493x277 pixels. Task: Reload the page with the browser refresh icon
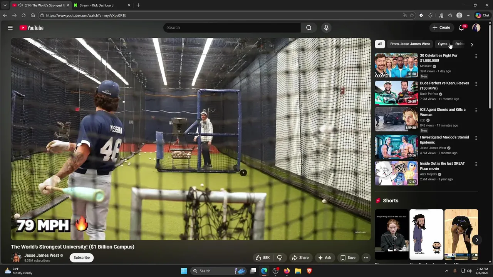23,15
